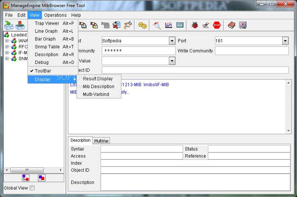Open help with the brown book icon
The image size is (297, 197).
pyautogui.click(x=231, y=25)
